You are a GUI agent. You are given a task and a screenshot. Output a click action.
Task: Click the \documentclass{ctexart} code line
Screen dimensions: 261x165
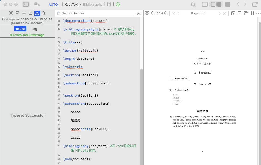pos(86,21)
